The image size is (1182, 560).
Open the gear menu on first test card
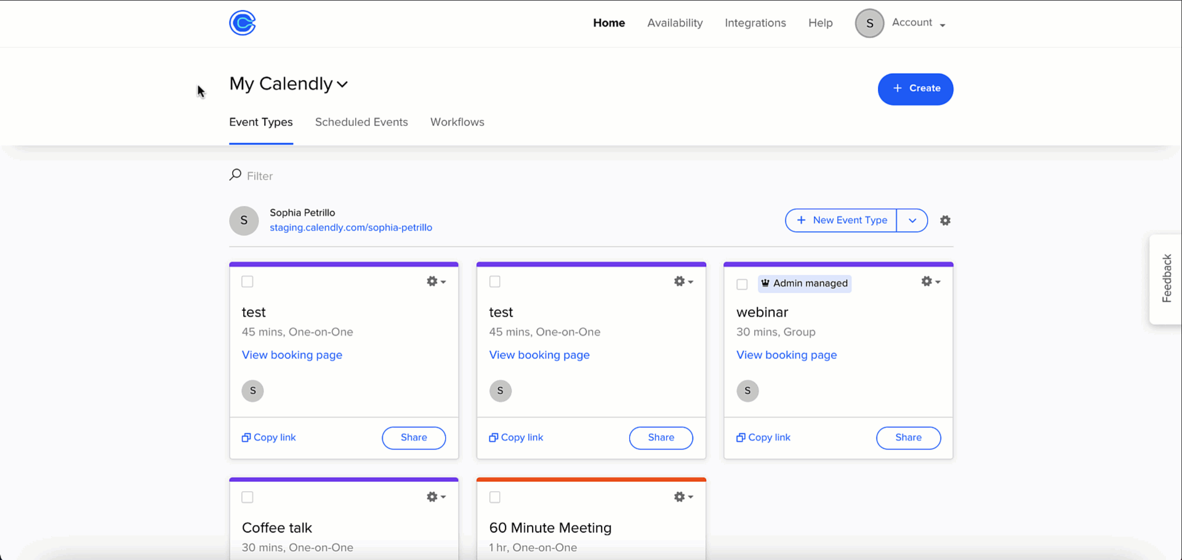[x=436, y=282]
